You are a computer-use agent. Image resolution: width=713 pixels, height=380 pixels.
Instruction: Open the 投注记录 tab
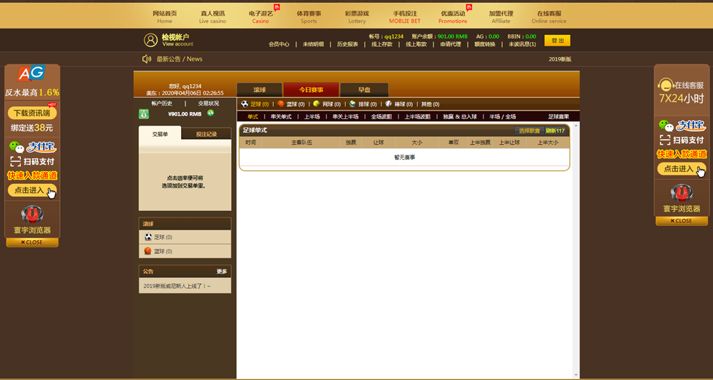[x=206, y=134]
